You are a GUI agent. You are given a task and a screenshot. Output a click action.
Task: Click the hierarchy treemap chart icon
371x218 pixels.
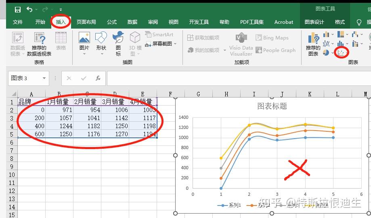(x=341, y=35)
